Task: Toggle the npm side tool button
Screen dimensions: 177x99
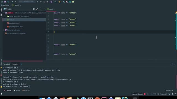Action: click(x=1, y=73)
